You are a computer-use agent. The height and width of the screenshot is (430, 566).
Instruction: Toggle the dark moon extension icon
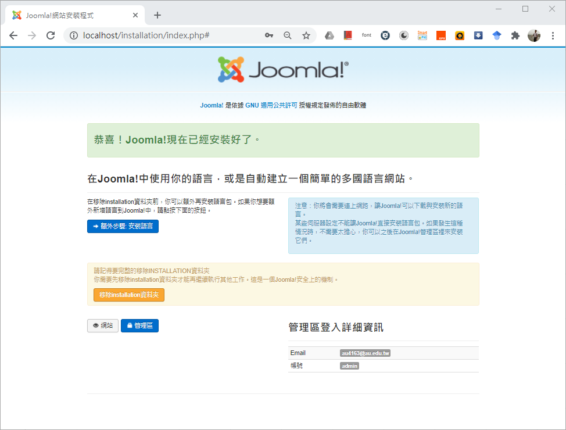pyautogui.click(x=403, y=35)
